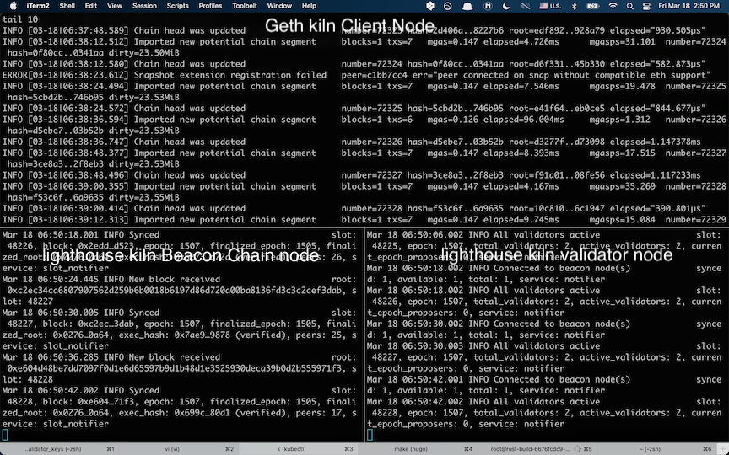Open the Profiles menu

click(210, 6)
